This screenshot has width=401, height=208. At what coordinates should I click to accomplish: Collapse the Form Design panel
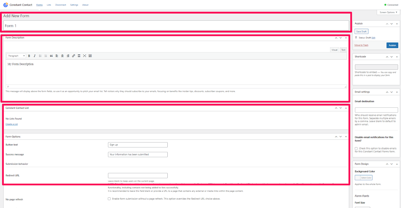tap(397, 164)
